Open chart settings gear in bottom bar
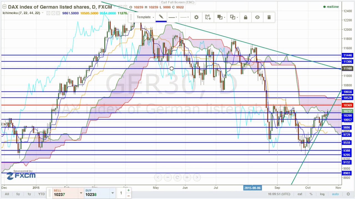 (x=348, y=194)
